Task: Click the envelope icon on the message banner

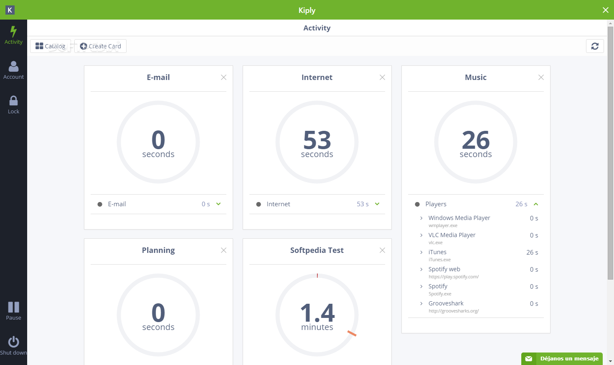Action: tap(529, 358)
